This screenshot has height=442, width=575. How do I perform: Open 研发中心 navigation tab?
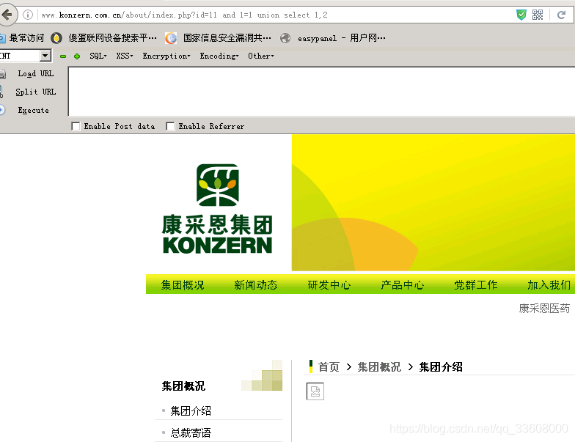pos(329,284)
